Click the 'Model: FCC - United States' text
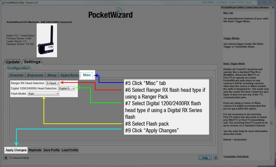Screen dimensions: 276x167 click(20, 36)
